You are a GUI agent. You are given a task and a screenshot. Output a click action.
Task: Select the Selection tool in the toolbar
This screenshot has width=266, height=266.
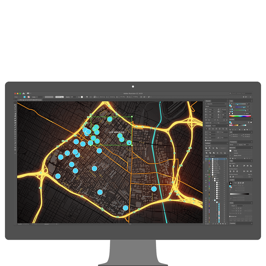(x=15, y=103)
